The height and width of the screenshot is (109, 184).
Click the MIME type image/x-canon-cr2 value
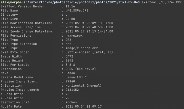point(82,48)
